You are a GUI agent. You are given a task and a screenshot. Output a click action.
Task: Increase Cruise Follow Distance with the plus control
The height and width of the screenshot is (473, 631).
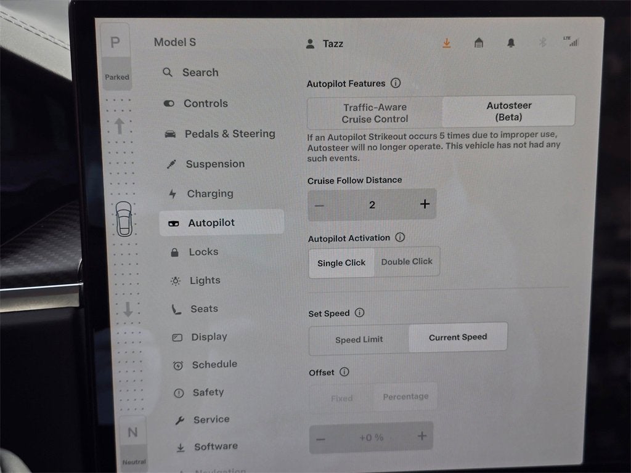click(425, 204)
